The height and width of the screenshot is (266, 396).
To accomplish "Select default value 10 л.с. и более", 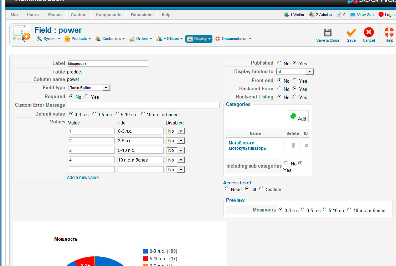I will pyautogui.click(x=143, y=114).
